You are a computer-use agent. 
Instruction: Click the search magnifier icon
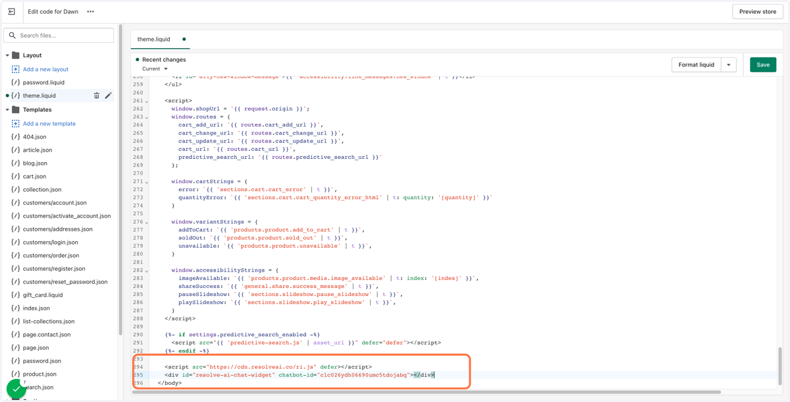(13, 36)
